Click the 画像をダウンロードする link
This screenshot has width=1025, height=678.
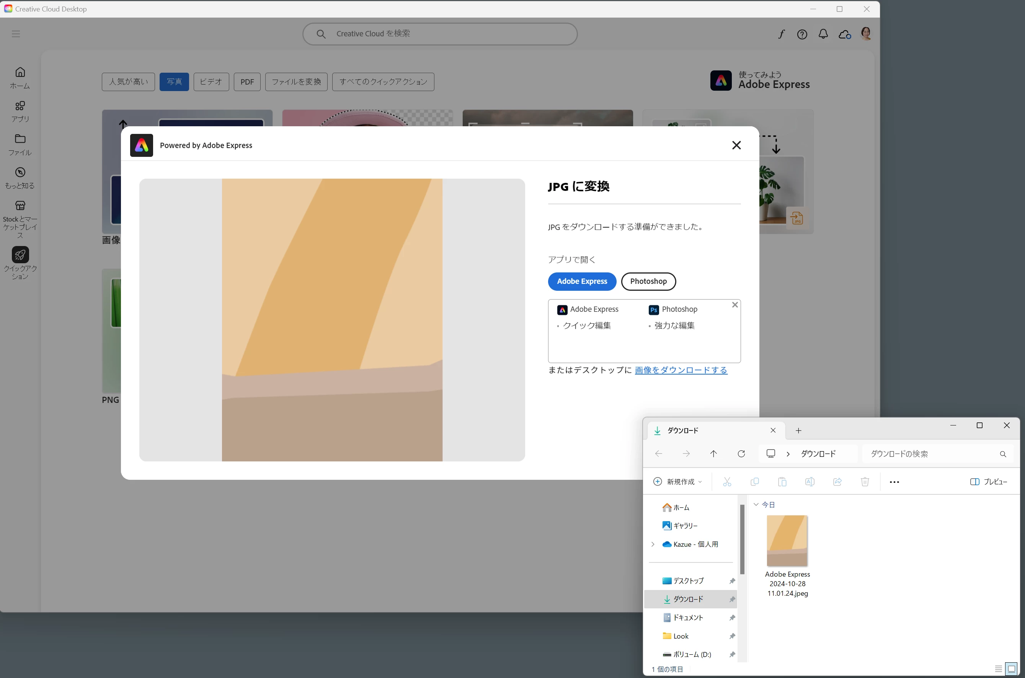click(x=681, y=370)
